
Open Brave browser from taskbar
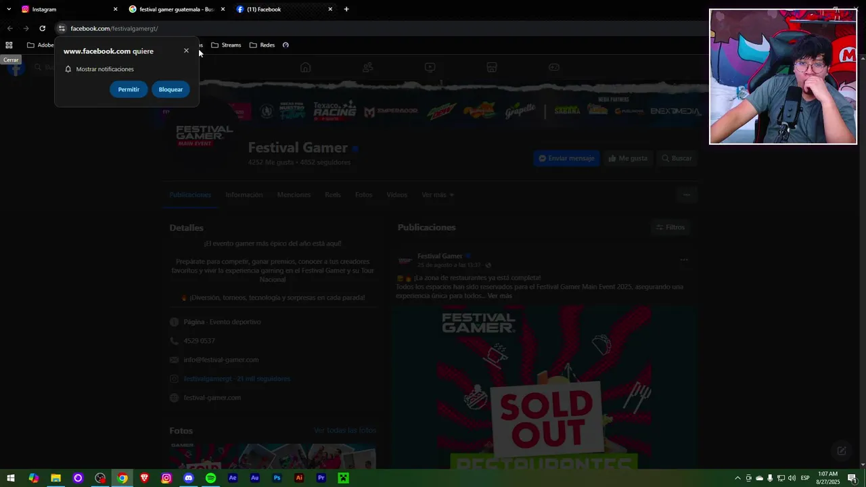pyautogui.click(x=144, y=478)
